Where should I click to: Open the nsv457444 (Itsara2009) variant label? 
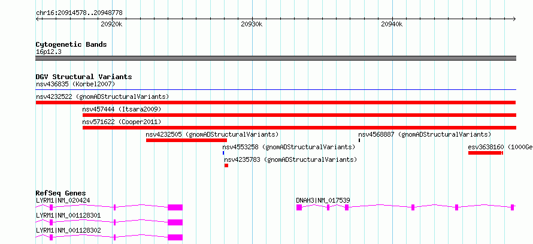[122, 109]
